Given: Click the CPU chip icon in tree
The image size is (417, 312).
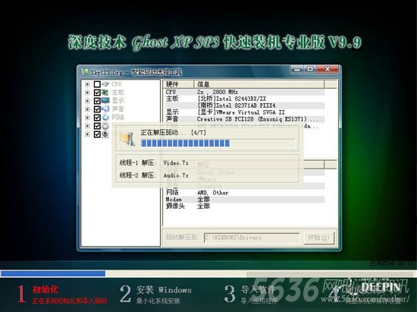Looking at the screenshot, I should (x=105, y=84).
